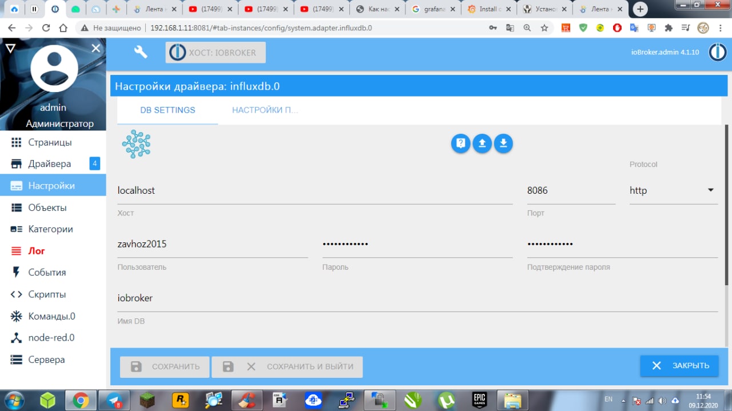The height and width of the screenshot is (411, 732).
Task: Click the ХОСТ: IOBROKER host button
Action: pos(216,53)
